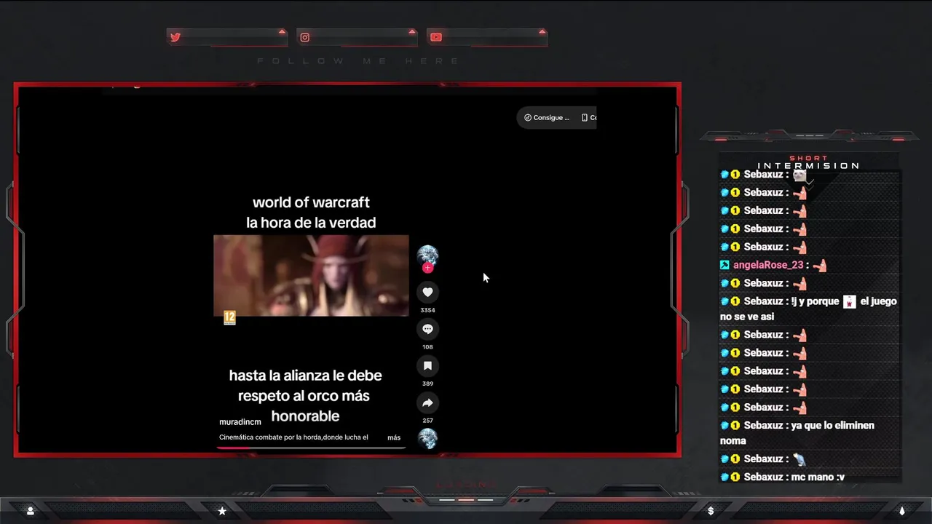This screenshot has height=524, width=932.
Task: Click the FOLLOW ME HERE label
Action: [x=358, y=61]
